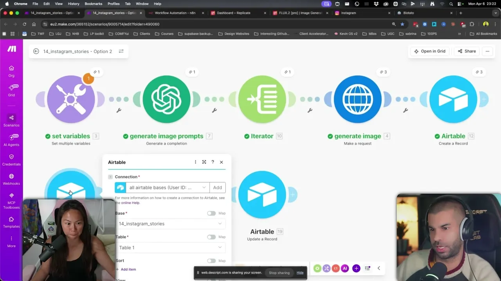Open the generate image HTTP module
This screenshot has height=281, width=501.
[357, 99]
